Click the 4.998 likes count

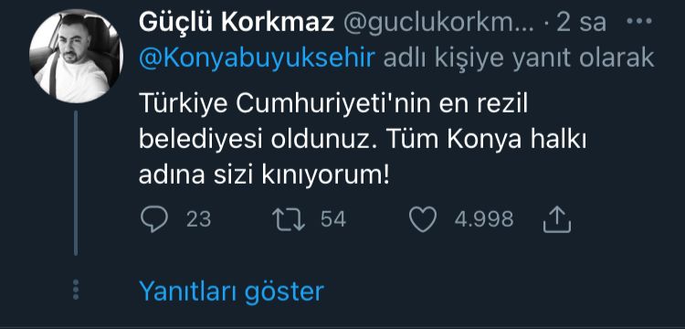click(x=484, y=219)
